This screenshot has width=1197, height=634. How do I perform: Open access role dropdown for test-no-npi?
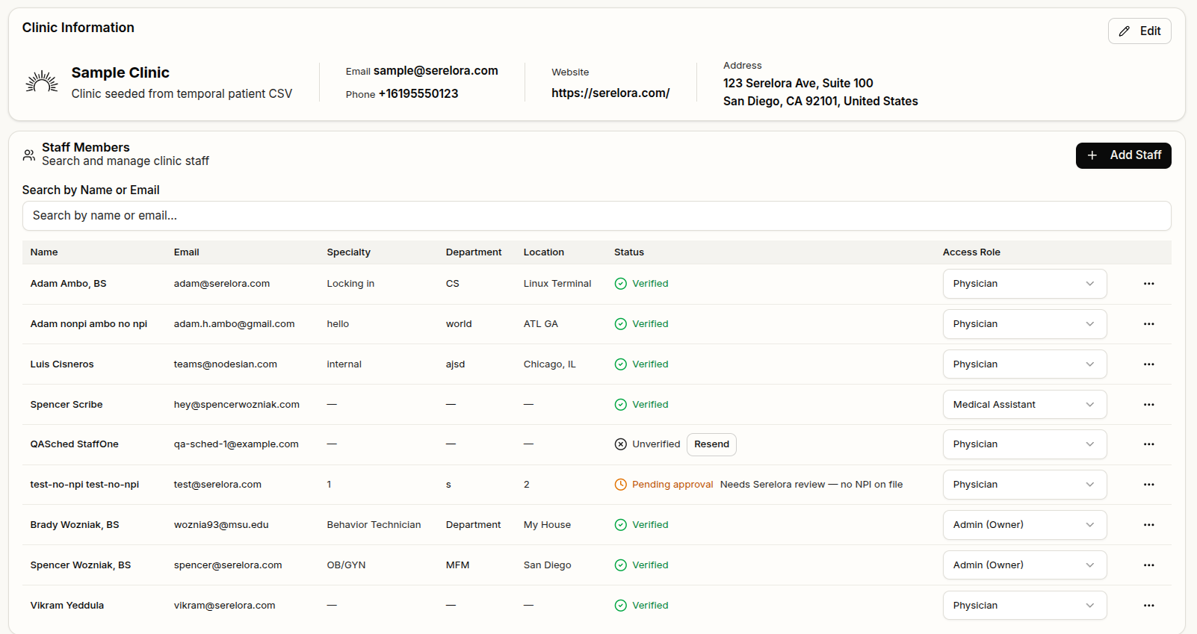1024,485
